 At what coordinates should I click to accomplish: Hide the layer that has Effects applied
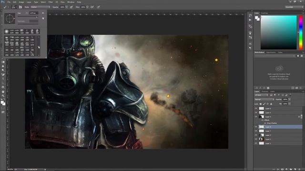(256, 117)
